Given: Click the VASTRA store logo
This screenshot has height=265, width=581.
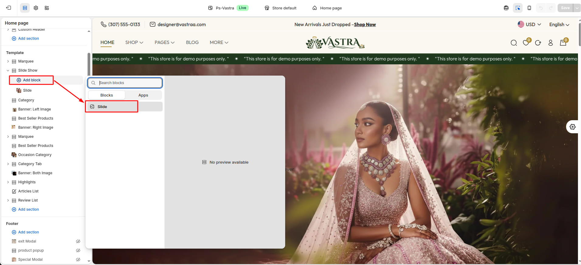Looking at the screenshot, I should click(335, 43).
